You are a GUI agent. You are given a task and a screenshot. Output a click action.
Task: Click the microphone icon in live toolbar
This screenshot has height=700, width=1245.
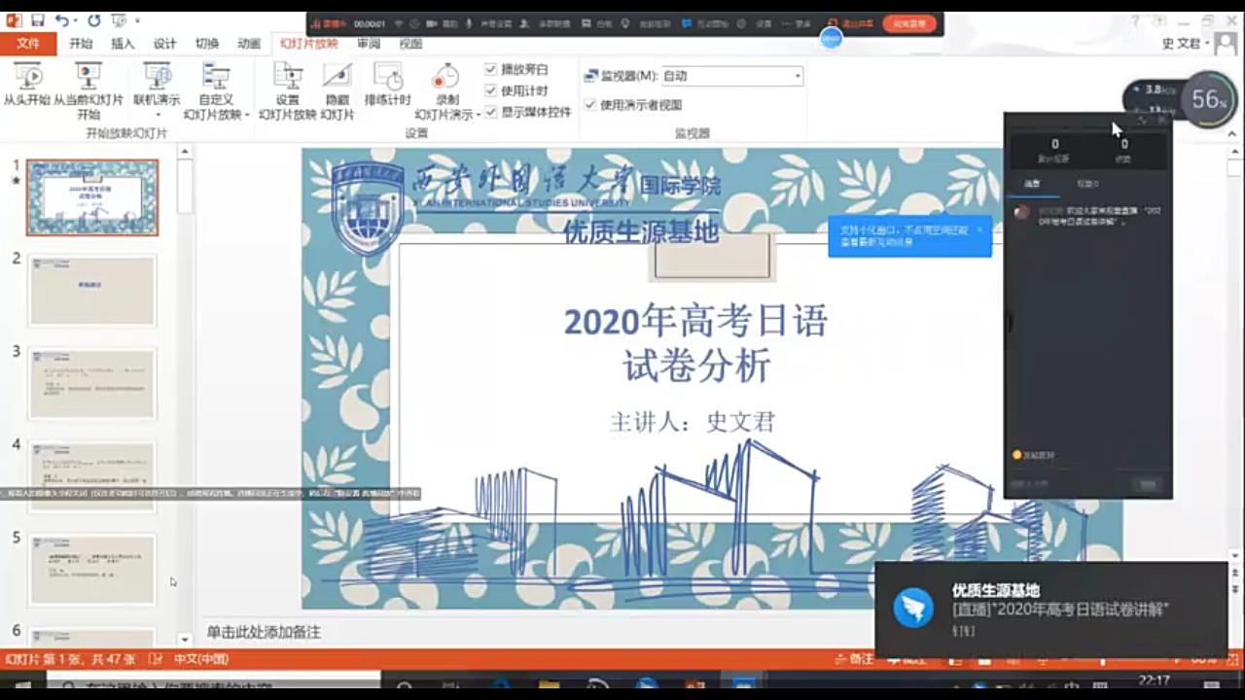click(471, 23)
